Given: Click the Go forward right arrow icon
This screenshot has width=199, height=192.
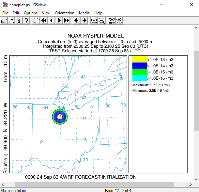Looking at the screenshot, I should 84,21.
